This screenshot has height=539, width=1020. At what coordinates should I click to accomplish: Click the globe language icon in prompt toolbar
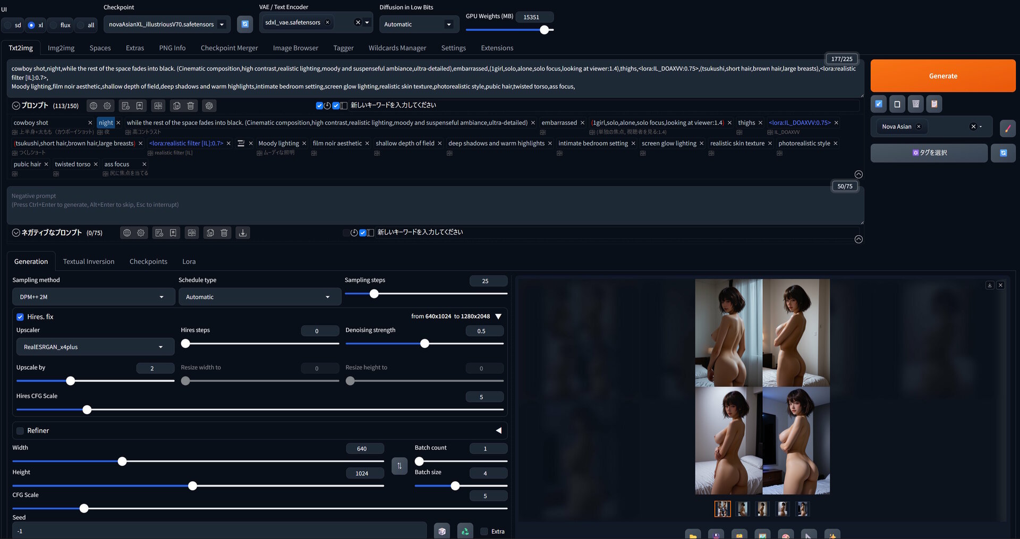pos(93,106)
